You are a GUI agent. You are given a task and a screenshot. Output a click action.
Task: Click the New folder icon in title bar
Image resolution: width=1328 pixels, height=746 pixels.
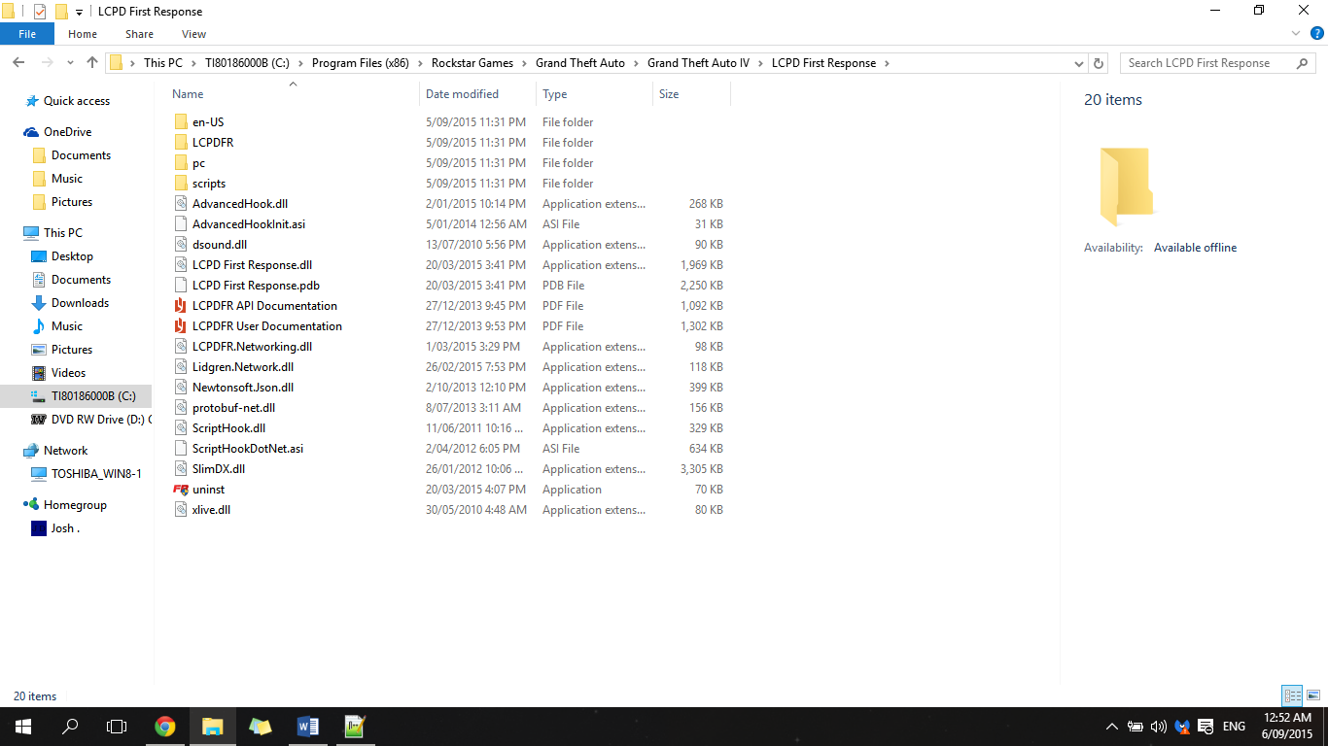pos(61,11)
